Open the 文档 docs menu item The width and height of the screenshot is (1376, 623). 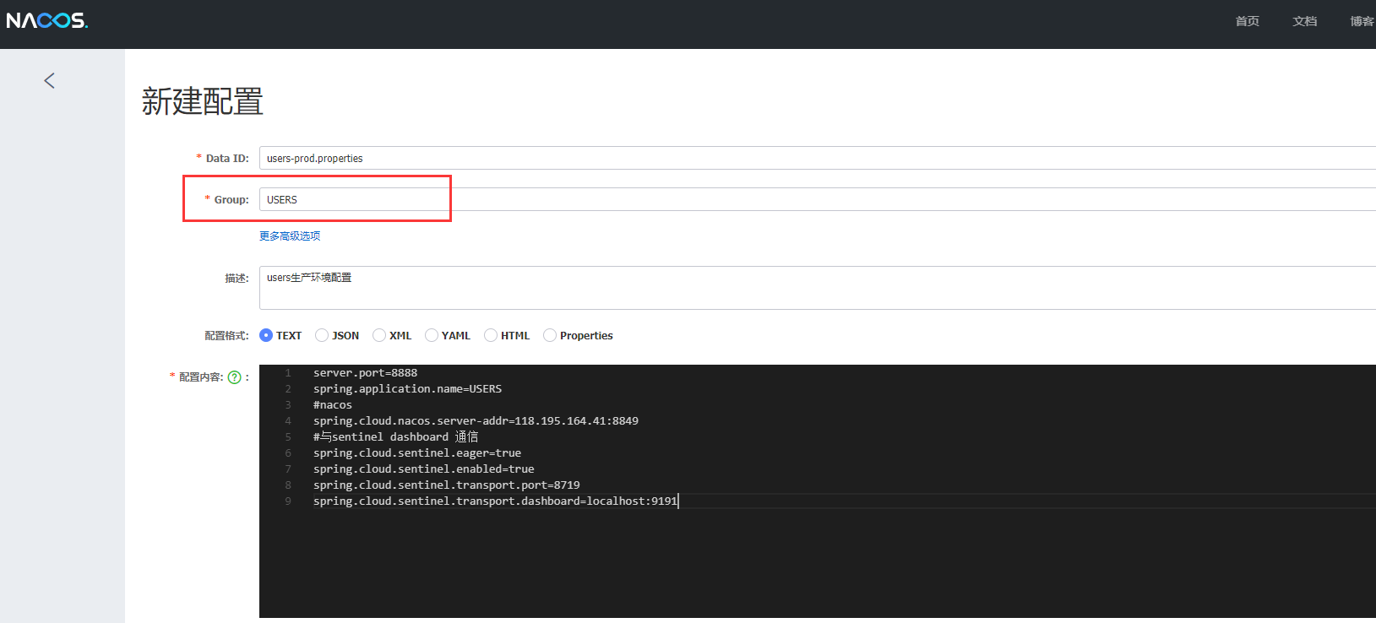coord(1304,21)
